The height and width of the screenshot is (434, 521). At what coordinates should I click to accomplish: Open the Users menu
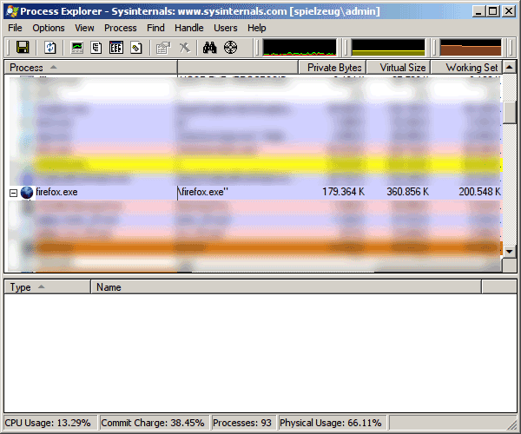(226, 28)
